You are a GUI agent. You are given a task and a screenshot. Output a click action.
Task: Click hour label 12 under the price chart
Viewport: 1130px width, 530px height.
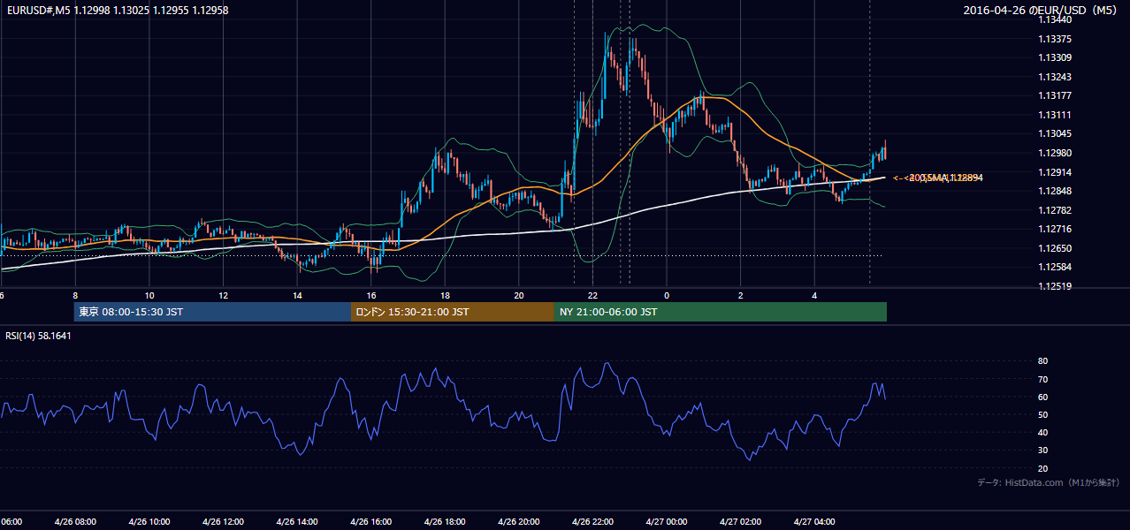click(223, 295)
